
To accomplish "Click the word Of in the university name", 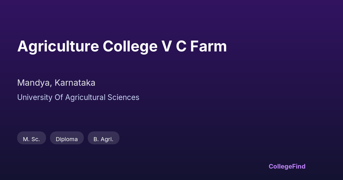I will pyautogui.click(x=59, y=97).
